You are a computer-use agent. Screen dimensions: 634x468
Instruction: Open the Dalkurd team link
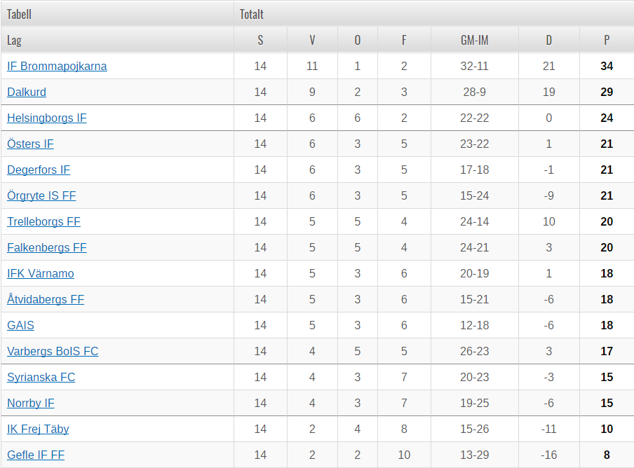point(27,92)
